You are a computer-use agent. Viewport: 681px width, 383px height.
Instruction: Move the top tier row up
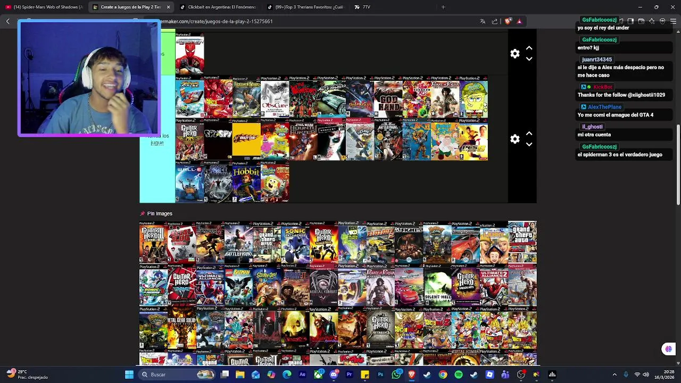point(529,48)
